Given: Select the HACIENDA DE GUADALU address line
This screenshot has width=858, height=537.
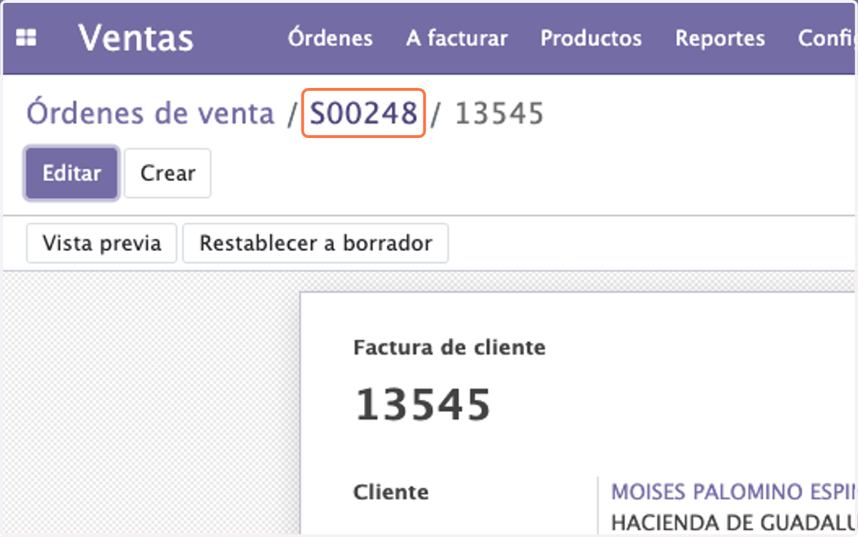Looking at the screenshot, I should [734, 522].
